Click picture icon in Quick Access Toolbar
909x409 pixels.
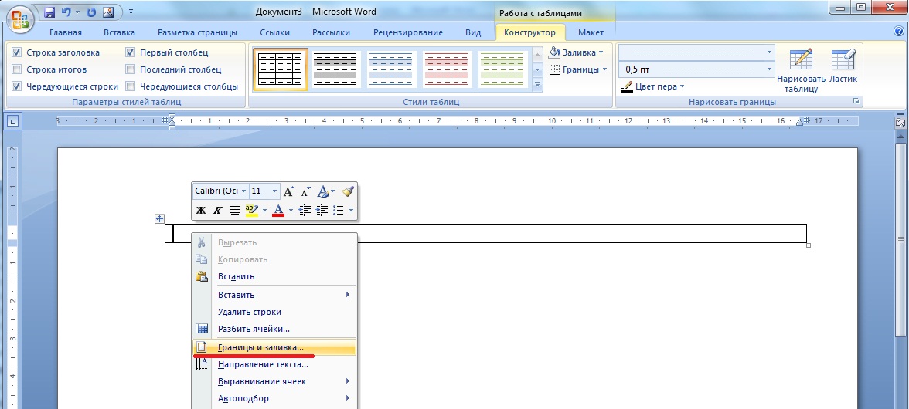pyautogui.click(x=108, y=12)
